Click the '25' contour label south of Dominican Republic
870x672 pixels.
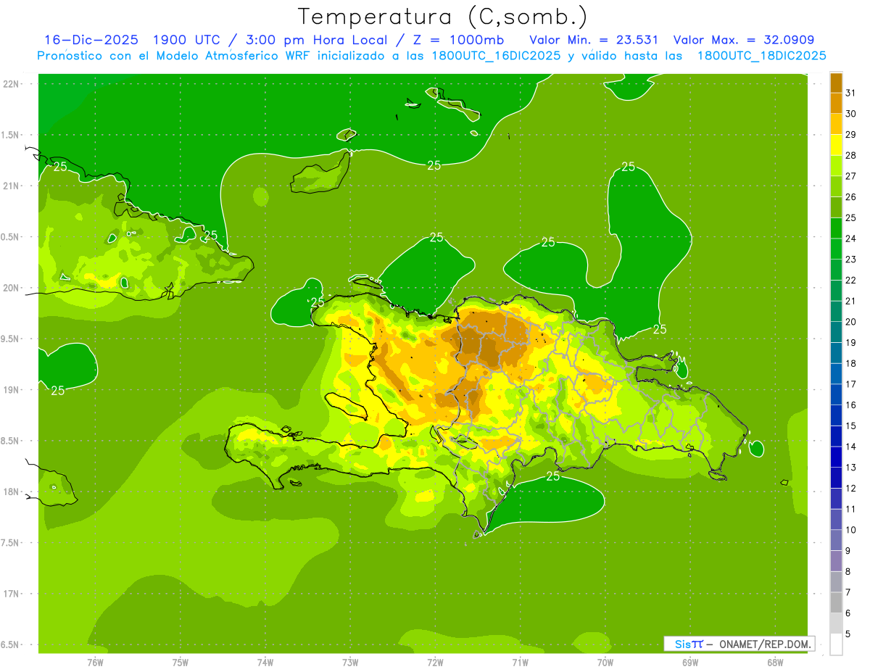click(x=553, y=476)
